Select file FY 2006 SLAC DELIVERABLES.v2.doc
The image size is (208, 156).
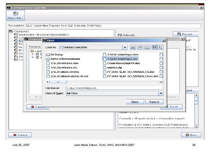[x=131, y=76]
